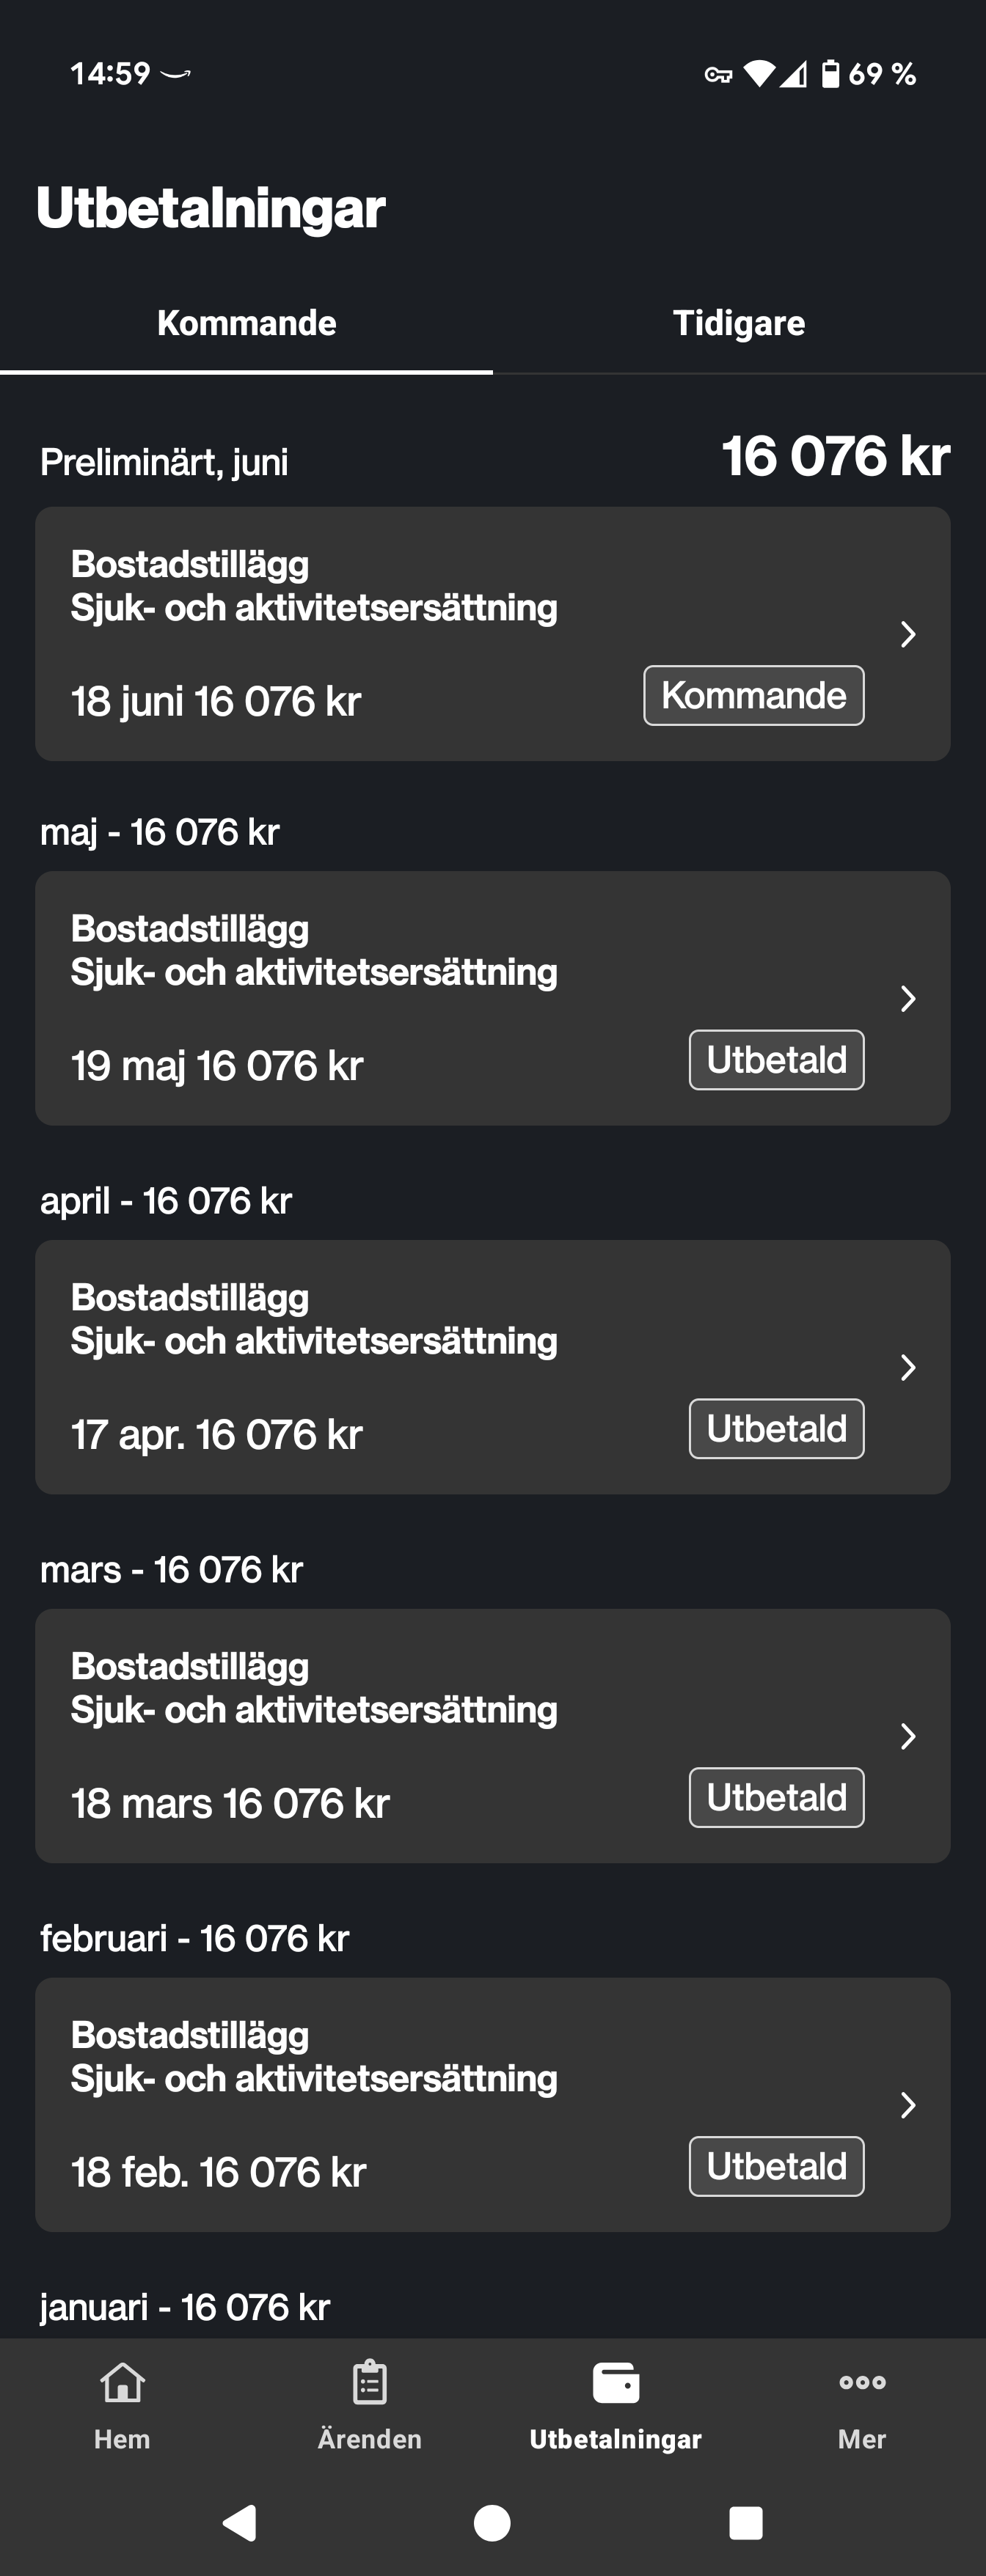Screen dimensions: 986x2576
Task: Select the Kommande tab
Action: point(246,323)
